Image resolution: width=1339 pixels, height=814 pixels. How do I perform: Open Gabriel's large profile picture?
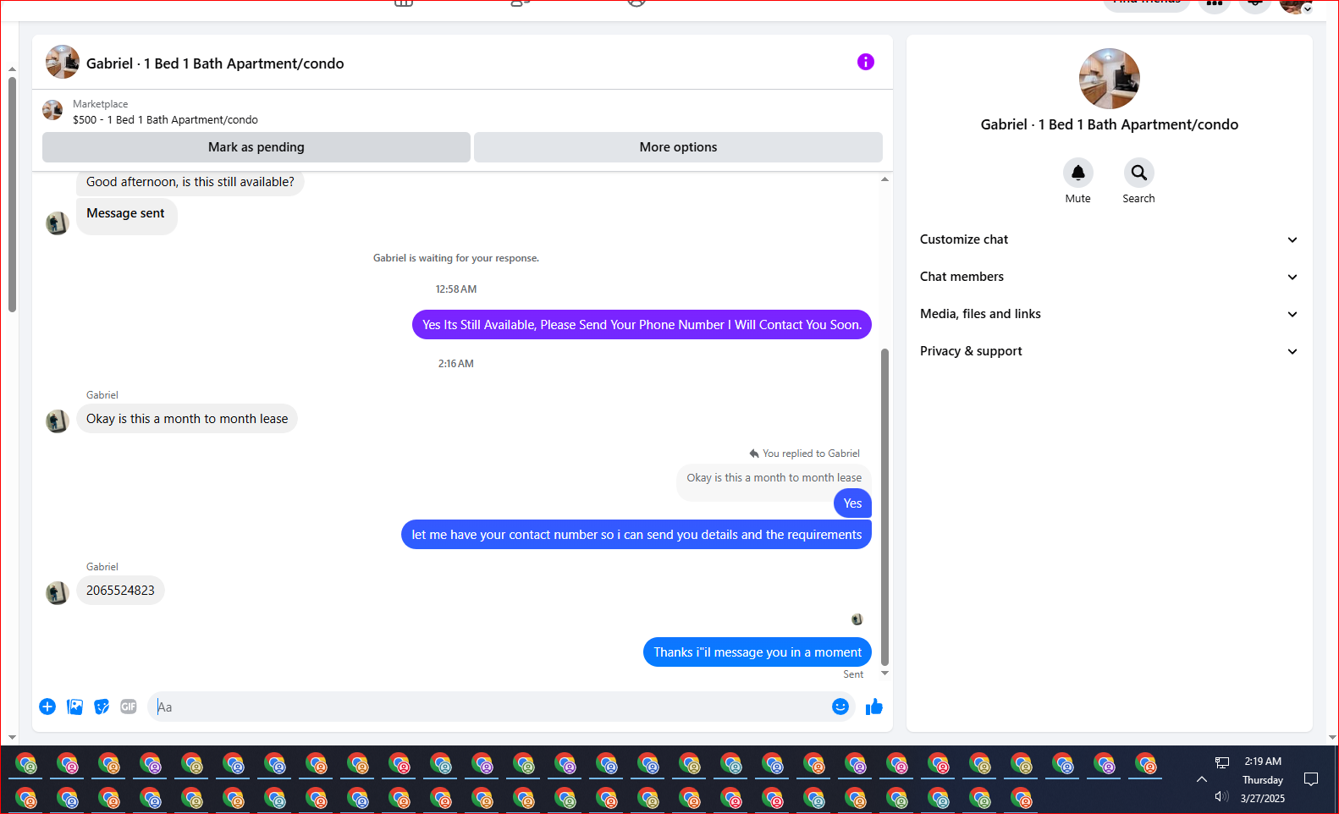point(1109,79)
